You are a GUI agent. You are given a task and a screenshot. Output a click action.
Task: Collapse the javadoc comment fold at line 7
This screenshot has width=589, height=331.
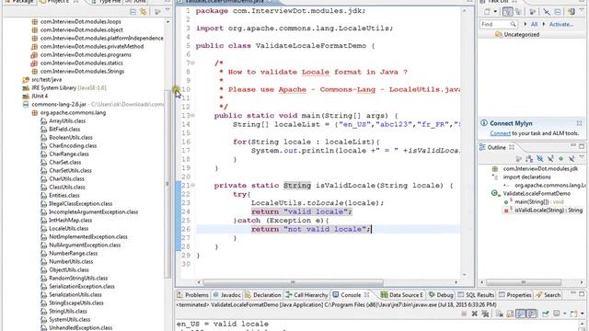click(x=192, y=63)
